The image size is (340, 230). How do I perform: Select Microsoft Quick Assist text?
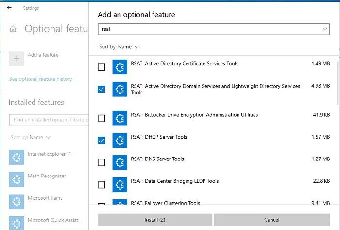(53, 220)
